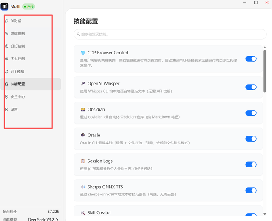Click the Sherpa ONNX TTS title
This screenshot has width=272, height=221.
tap(105, 187)
